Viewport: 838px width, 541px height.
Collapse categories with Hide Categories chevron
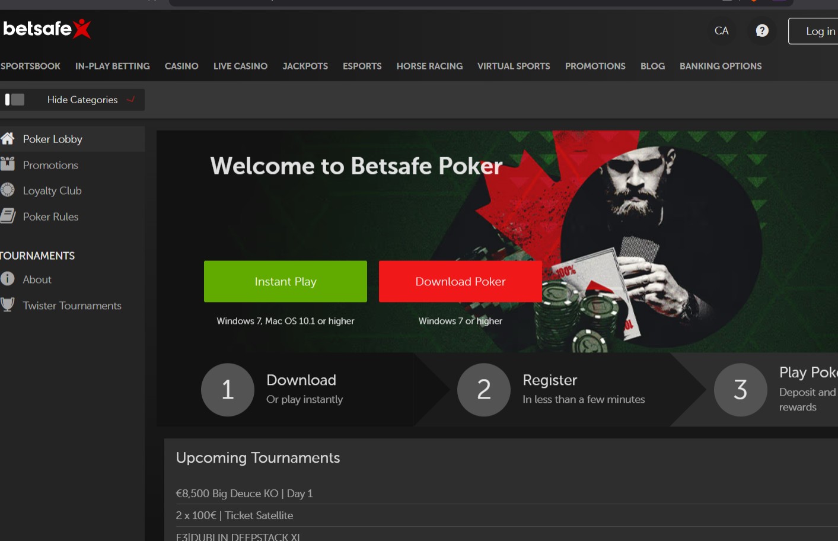131,100
